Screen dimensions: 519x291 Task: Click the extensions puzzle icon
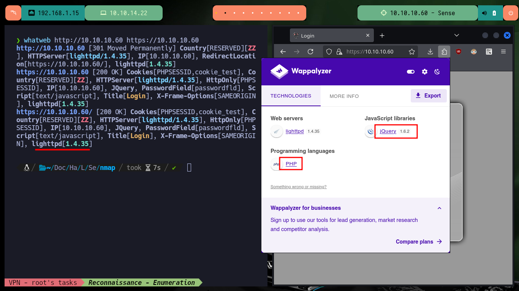[x=444, y=52]
